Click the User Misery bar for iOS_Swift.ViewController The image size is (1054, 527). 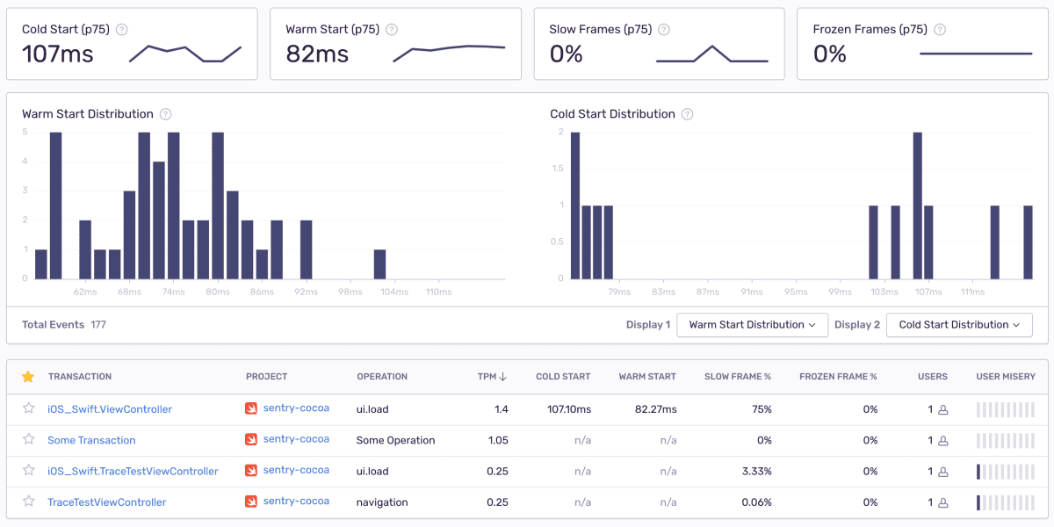pos(1006,408)
